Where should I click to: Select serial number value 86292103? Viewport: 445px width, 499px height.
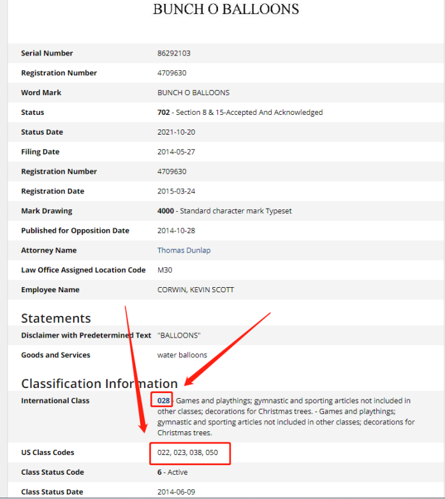[174, 53]
